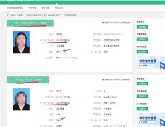Click 我要评价 under 院校满意度 beside the 专科 card

click(142, 109)
